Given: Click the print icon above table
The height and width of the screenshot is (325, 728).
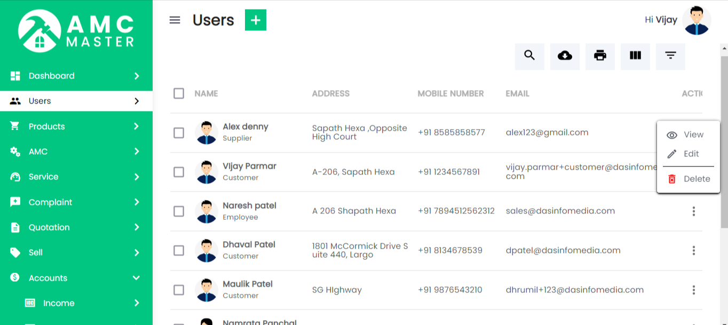Looking at the screenshot, I should click(x=600, y=56).
